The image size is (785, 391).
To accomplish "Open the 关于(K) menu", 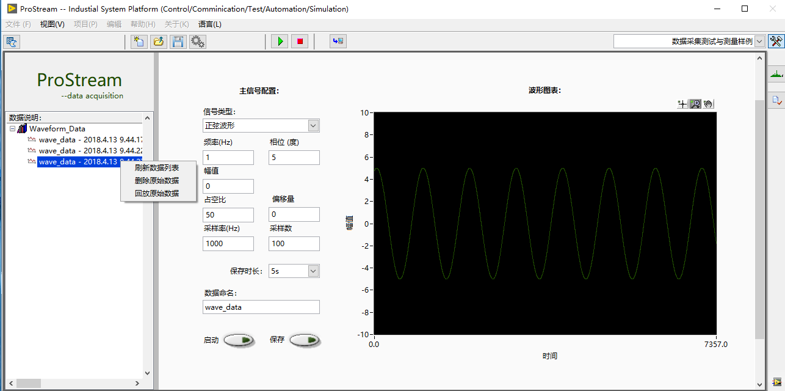I will [x=176, y=24].
